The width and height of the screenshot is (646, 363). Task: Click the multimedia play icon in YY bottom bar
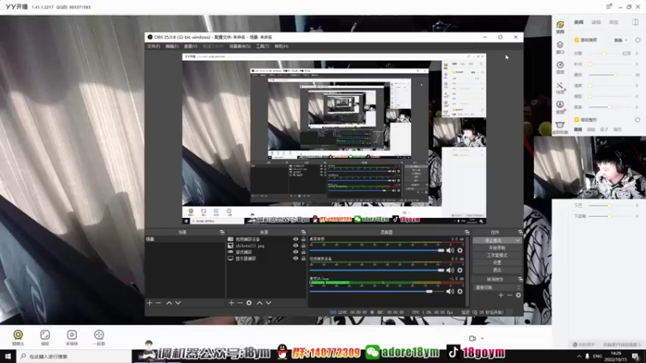(72, 336)
